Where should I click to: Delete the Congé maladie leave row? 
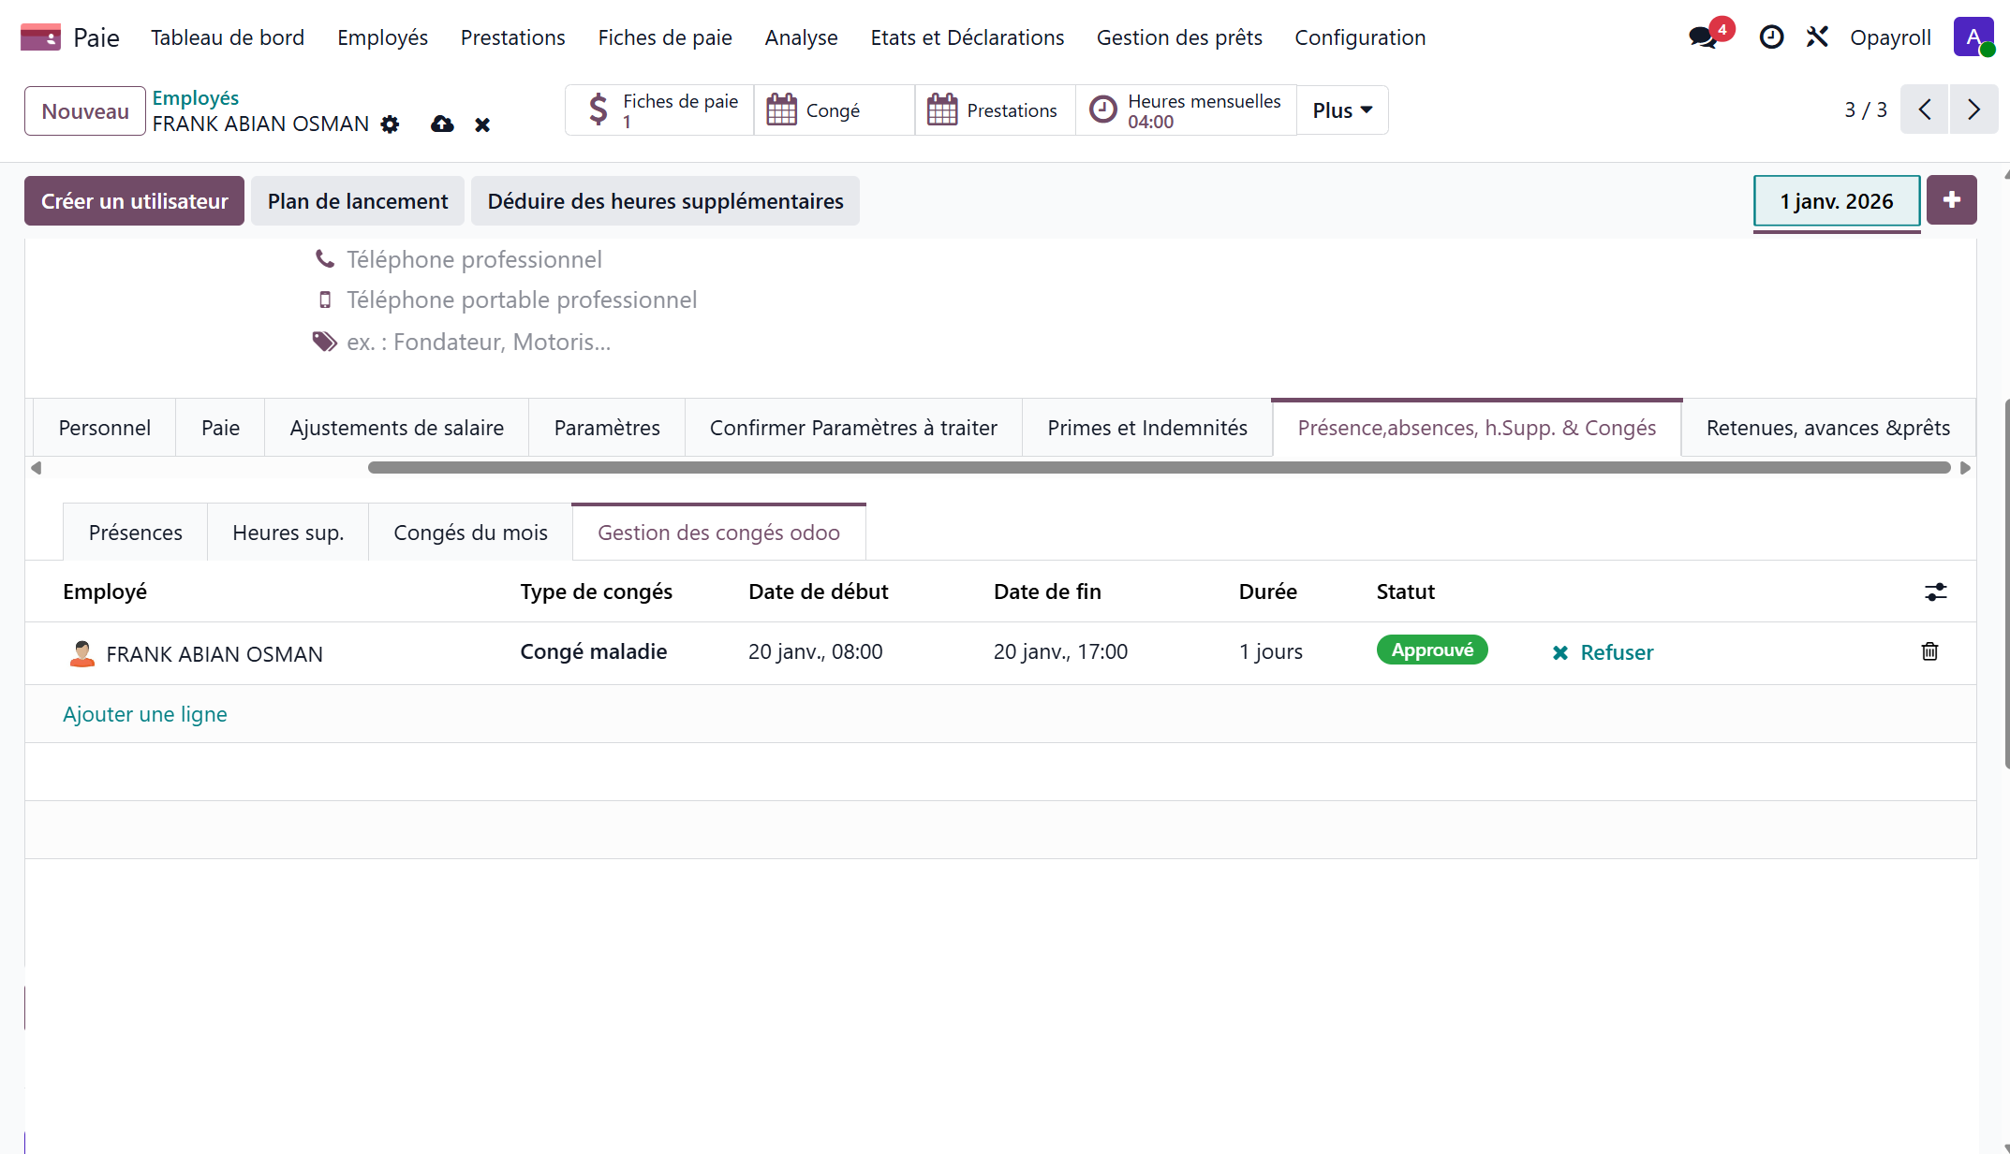[x=1929, y=651]
